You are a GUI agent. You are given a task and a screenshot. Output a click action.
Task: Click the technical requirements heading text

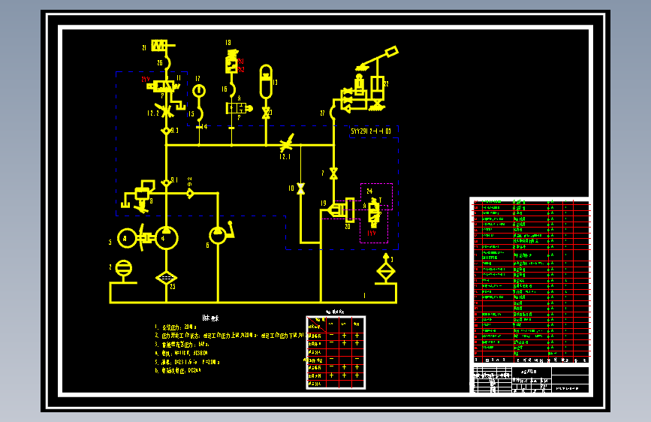coord(210,318)
